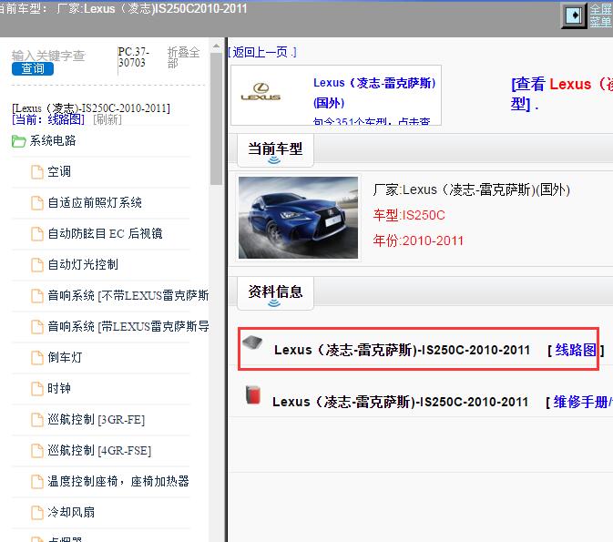Click the PC:37-30703 label
This screenshot has height=542, width=613.
coord(134,57)
